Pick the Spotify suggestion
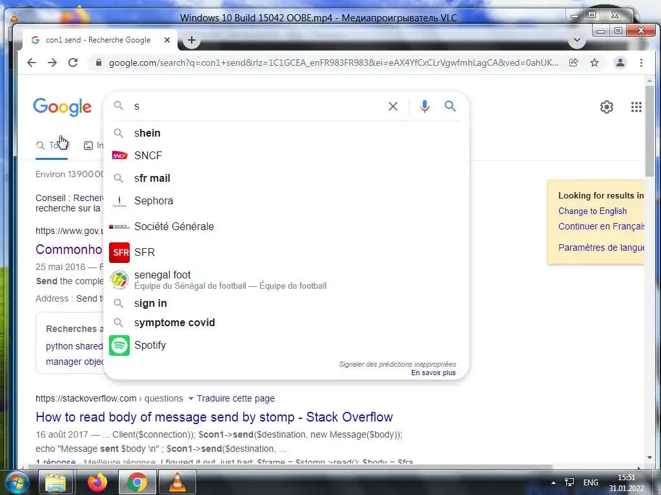 point(286,345)
